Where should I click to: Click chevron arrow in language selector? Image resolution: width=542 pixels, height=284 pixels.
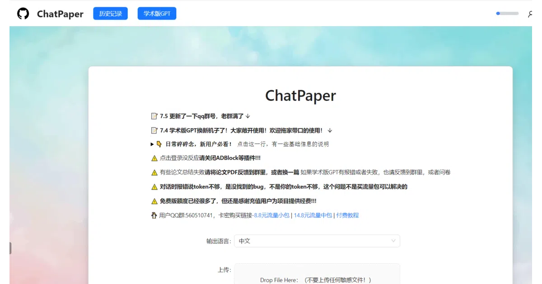(393, 241)
